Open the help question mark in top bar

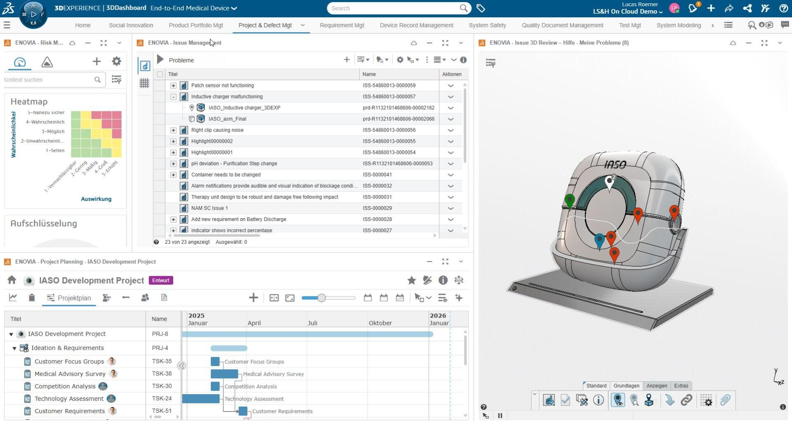[783, 8]
